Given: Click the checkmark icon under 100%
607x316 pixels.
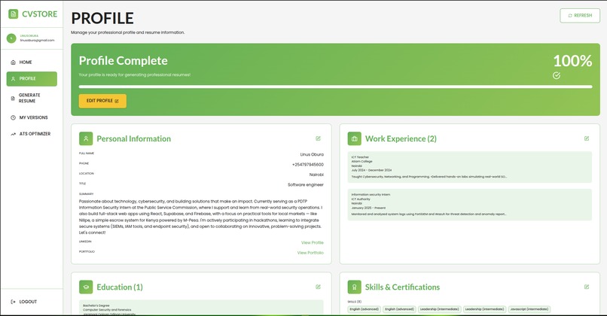Looking at the screenshot, I should [x=557, y=75].
